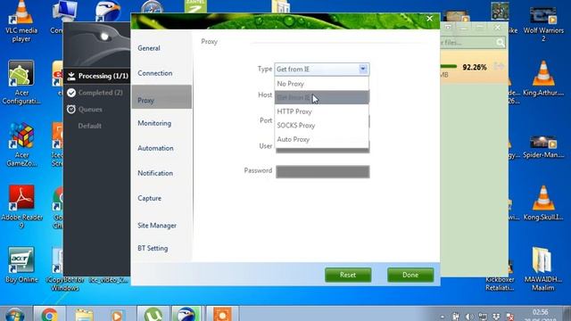Open the Acer GameZone desktop icon

(x=21, y=144)
